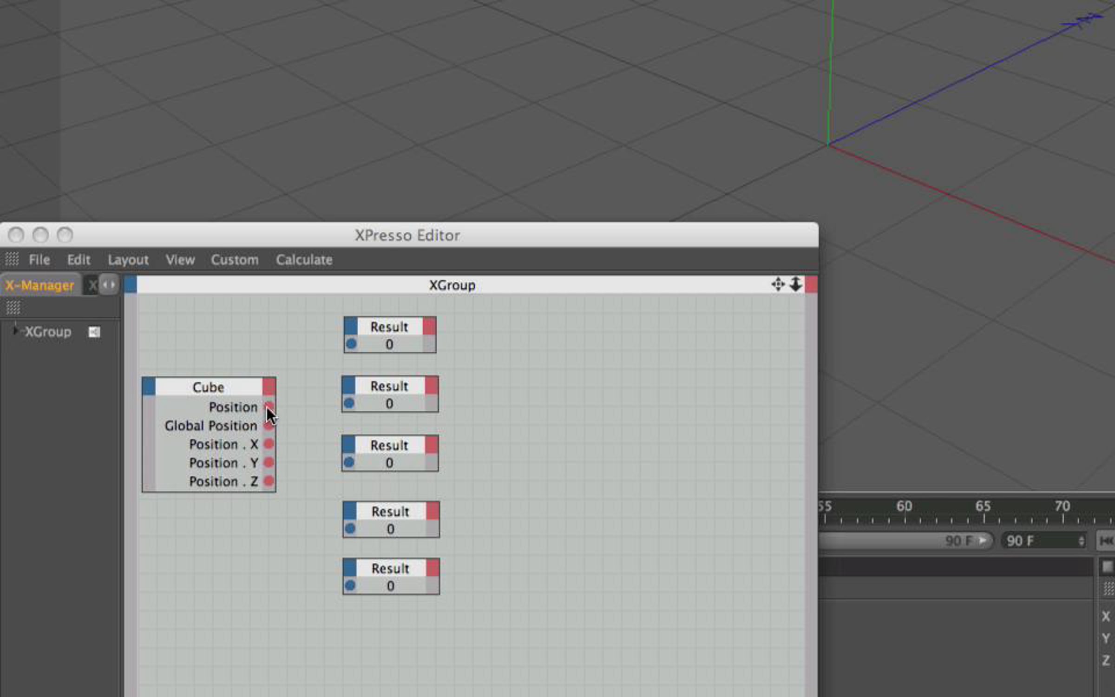This screenshot has width=1115, height=697.
Task: Click the Position . Y output port
Action: (x=269, y=463)
